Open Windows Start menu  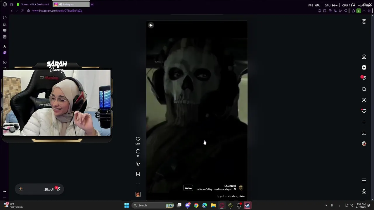coord(127,205)
